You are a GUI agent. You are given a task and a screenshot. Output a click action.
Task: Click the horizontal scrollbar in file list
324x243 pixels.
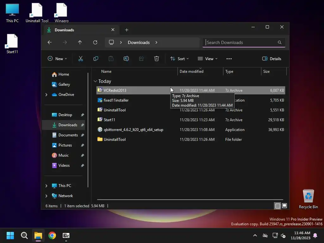point(190,200)
